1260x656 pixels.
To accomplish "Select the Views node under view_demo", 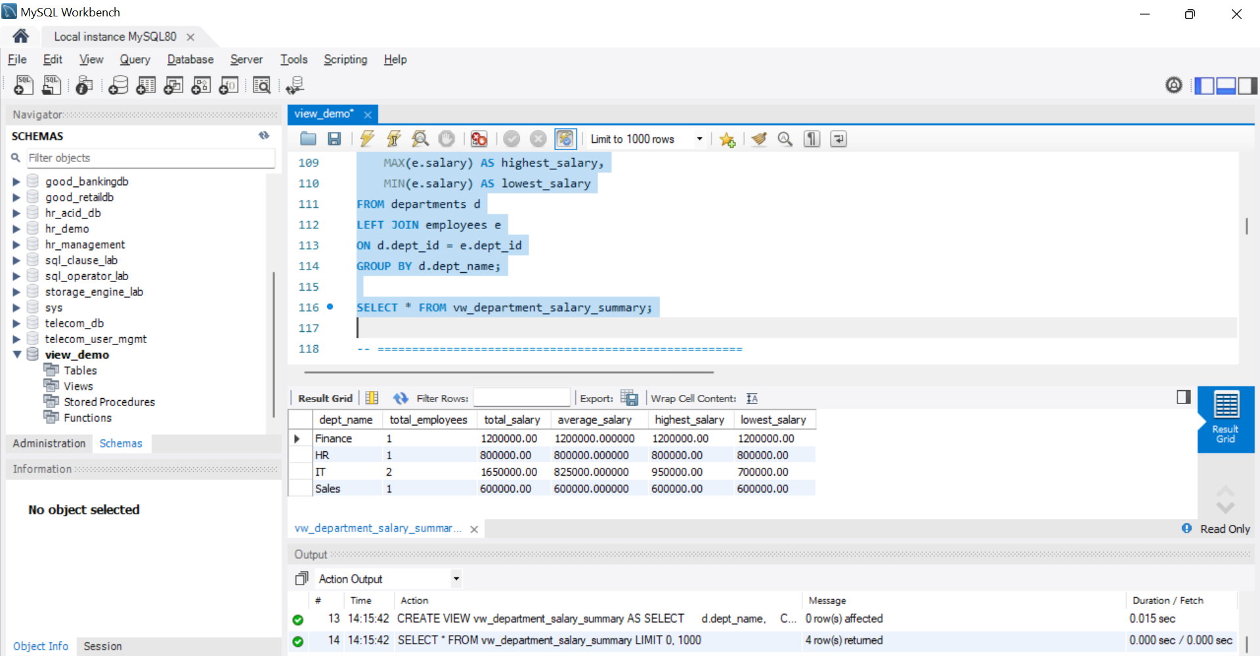I will coord(78,386).
